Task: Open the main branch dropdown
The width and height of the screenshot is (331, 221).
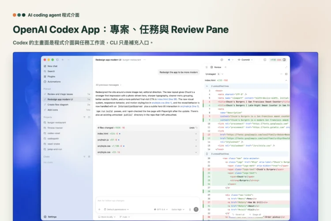Action: (125, 217)
